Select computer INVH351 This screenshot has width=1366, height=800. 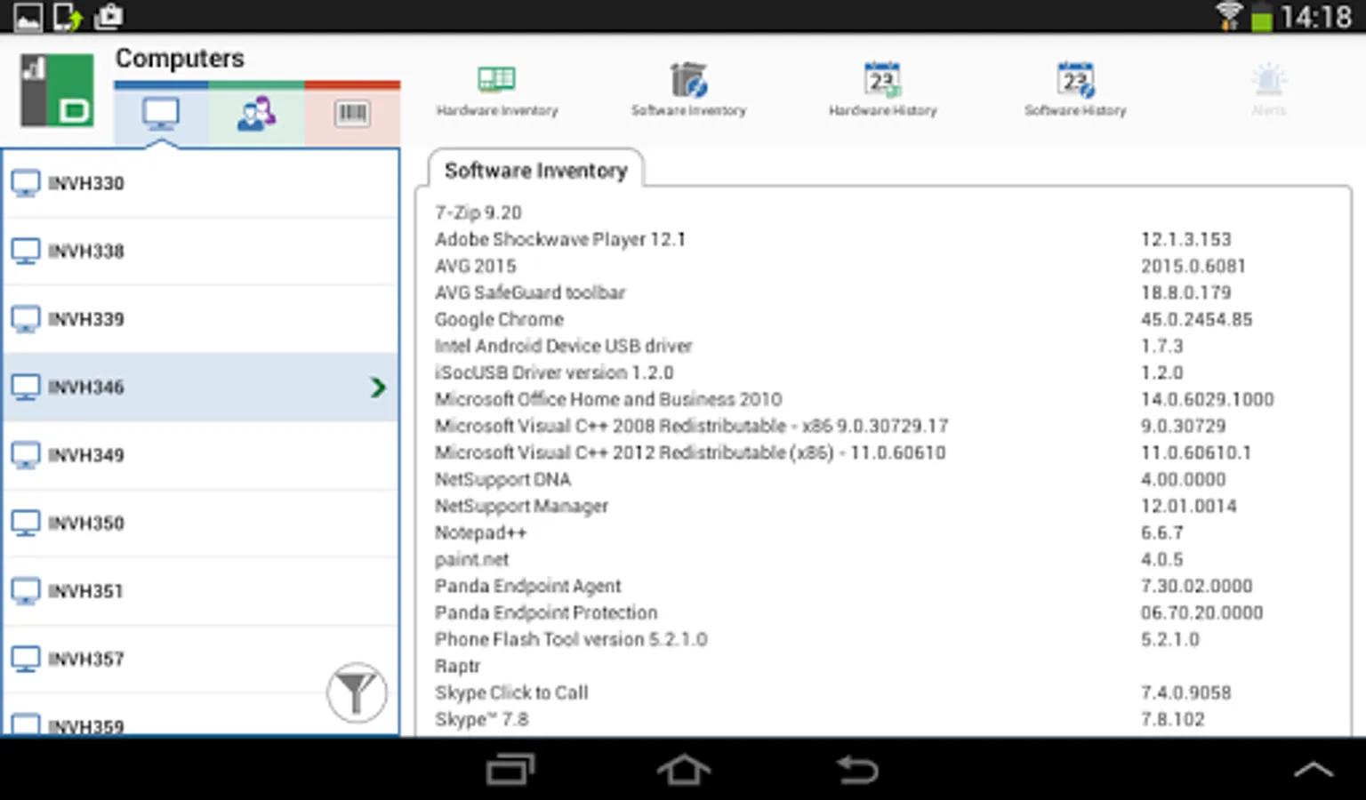click(201, 591)
